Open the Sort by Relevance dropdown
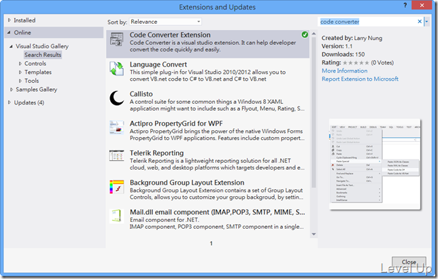This screenshot has width=438, height=279. point(165,22)
